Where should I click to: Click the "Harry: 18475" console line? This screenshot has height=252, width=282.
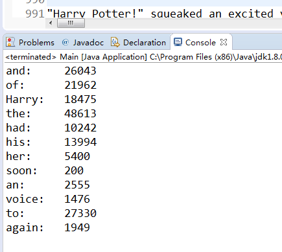[x=51, y=99]
